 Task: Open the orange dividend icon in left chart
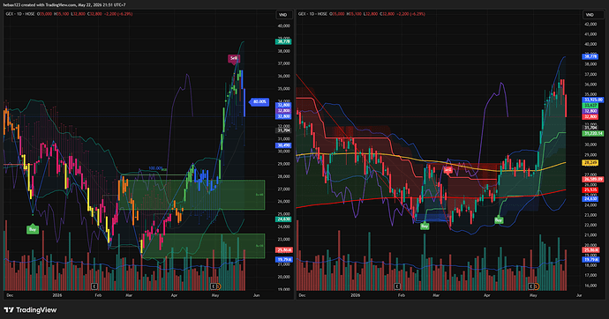tap(218, 286)
